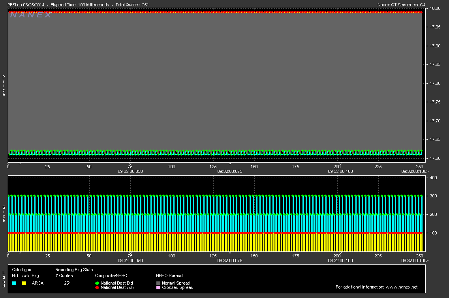449x298 pixels.
Task: Click the 09:32:00:050 timestamp under price chart
Action: 130,171
